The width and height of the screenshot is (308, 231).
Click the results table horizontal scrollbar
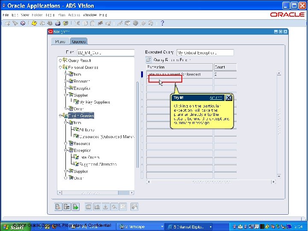[211, 182]
